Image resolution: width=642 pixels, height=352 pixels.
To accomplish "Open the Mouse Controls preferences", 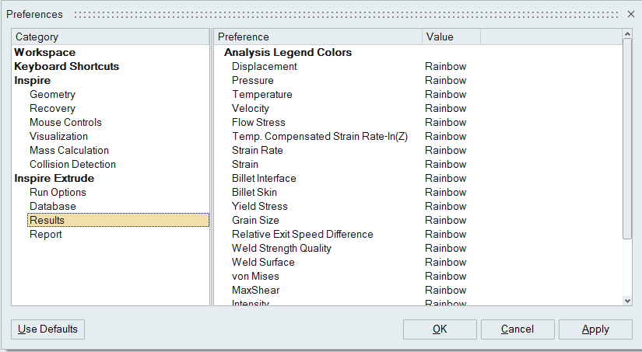I will point(65,123).
